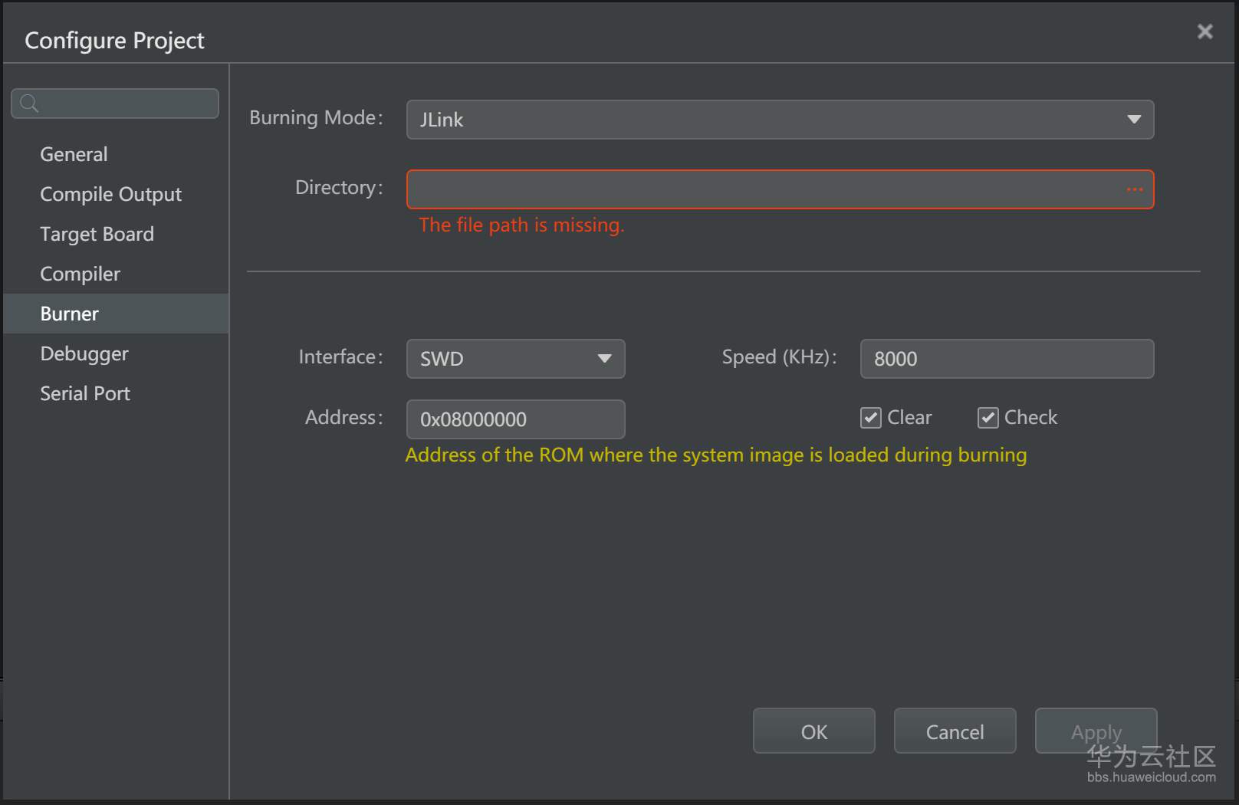This screenshot has width=1239, height=805.
Task: Select the Burner settings page
Action: click(69, 314)
